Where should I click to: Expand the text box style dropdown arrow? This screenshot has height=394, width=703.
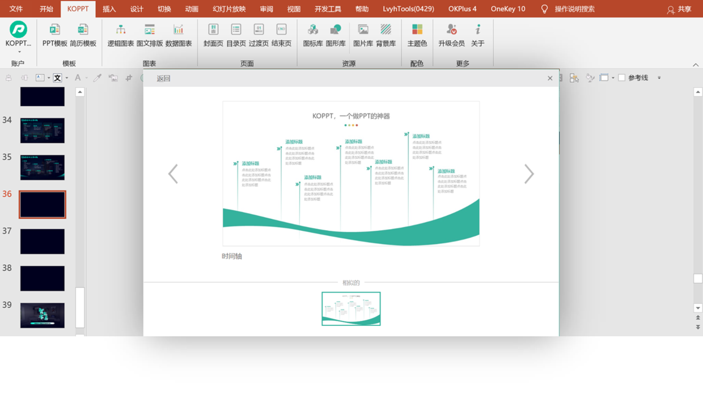coord(49,78)
